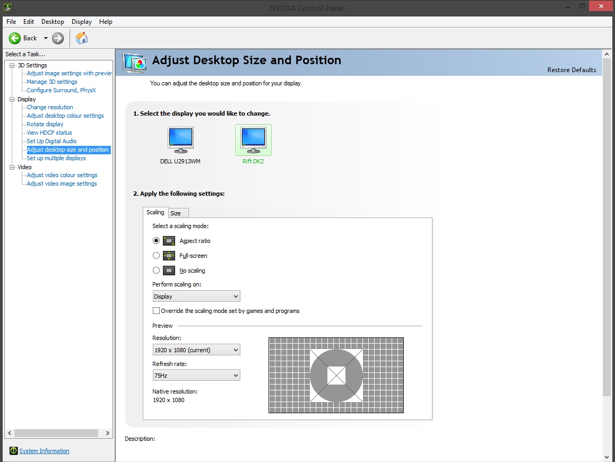
Task: Collapse the Video tree node
Action: click(12, 167)
